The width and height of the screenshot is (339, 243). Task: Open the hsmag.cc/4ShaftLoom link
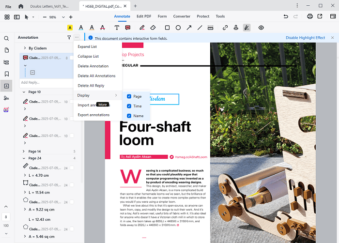(x=191, y=157)
